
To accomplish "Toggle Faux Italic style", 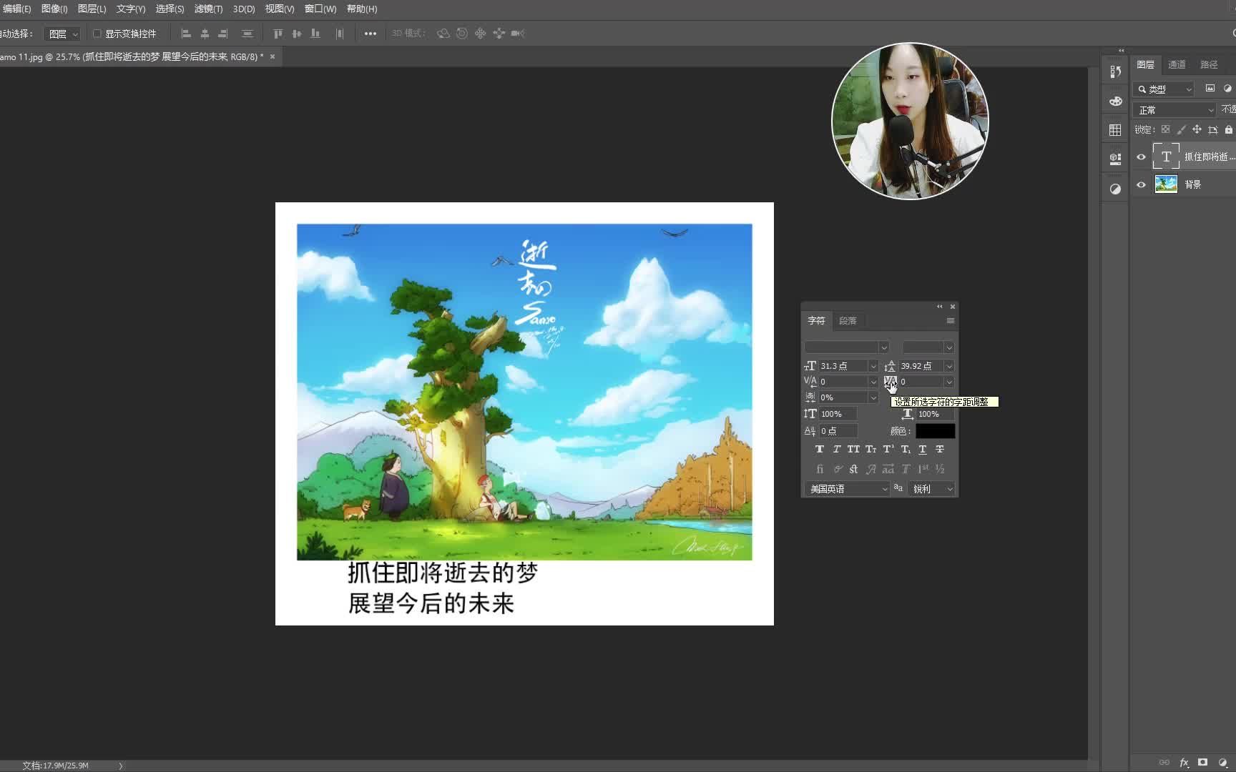I will [x=837, y=449].
